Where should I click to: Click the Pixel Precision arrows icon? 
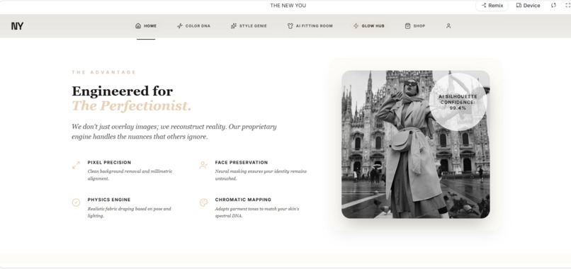click(x=76, y=165)
